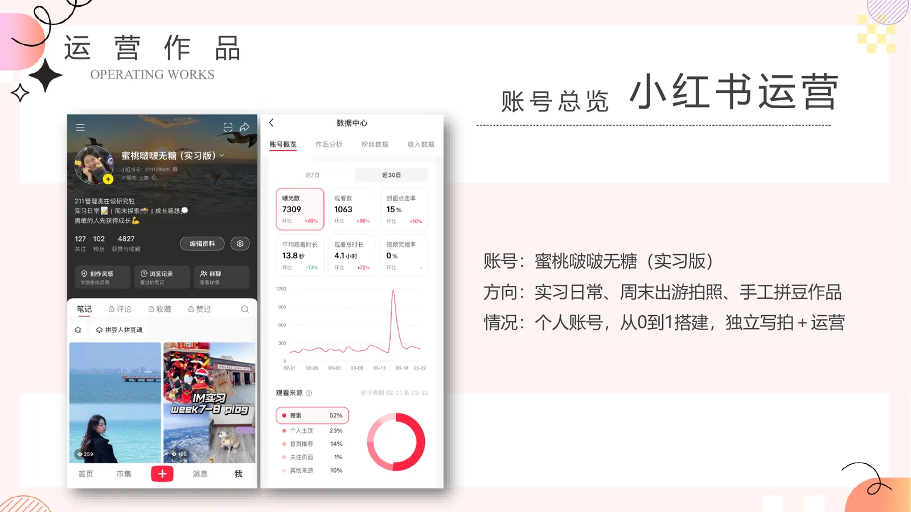Image resolution: width=911 pixels, height=512 pixels.
Task: Open the 浏览记录 card
Action: 162,277
